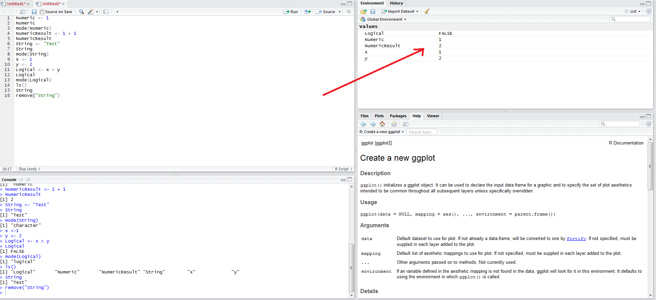Select the x variable row in Environment
656x300 pixels.
pyautogui.click(x=505, y=52)
